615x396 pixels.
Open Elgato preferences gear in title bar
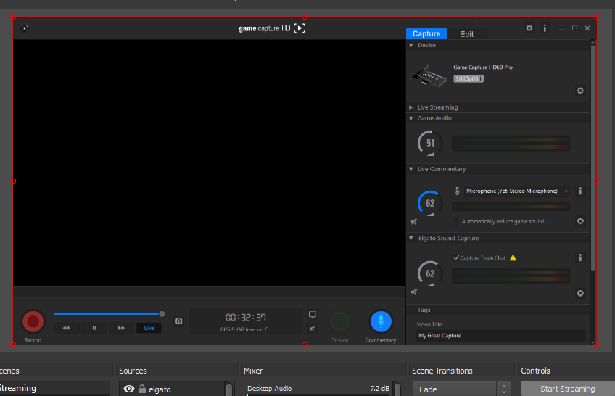tap(529, 28)
